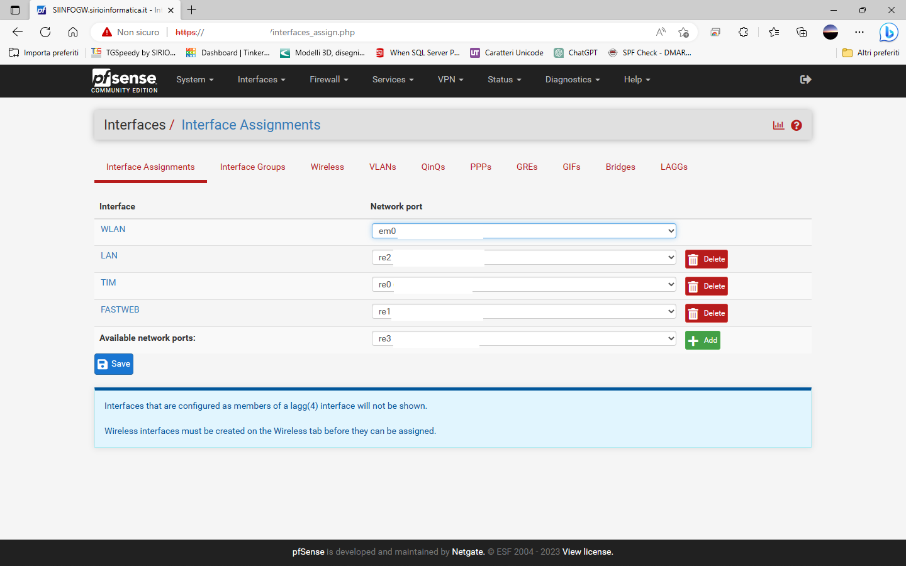Expand the VPN menu
This screenshot has height=566, width=906.
point(450,80)
